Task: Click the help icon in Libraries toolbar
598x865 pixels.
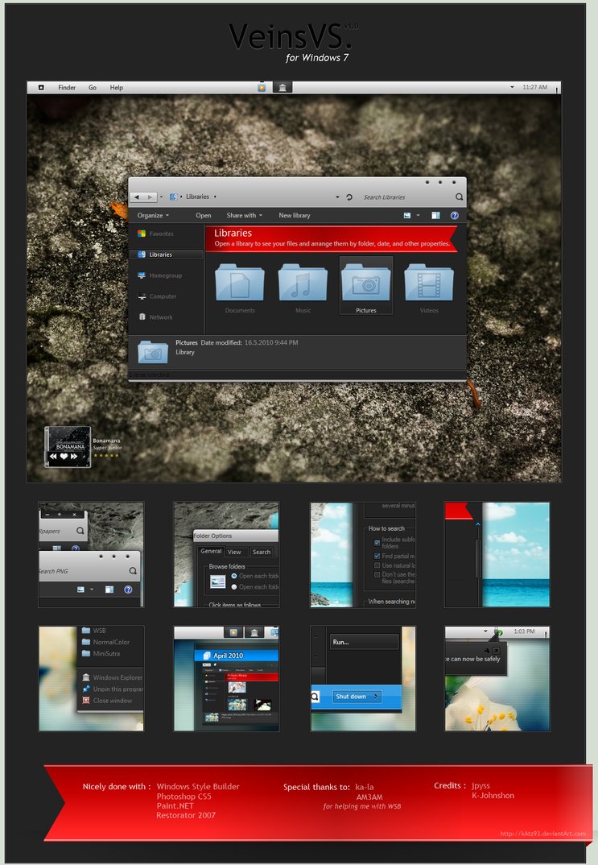Action: [454, 215]
